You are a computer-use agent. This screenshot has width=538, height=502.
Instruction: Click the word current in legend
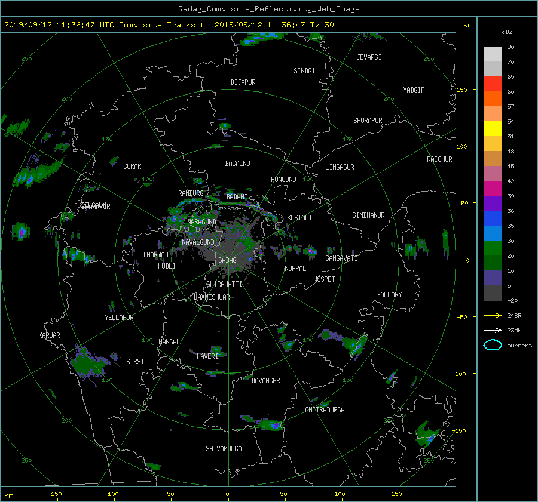519,346
